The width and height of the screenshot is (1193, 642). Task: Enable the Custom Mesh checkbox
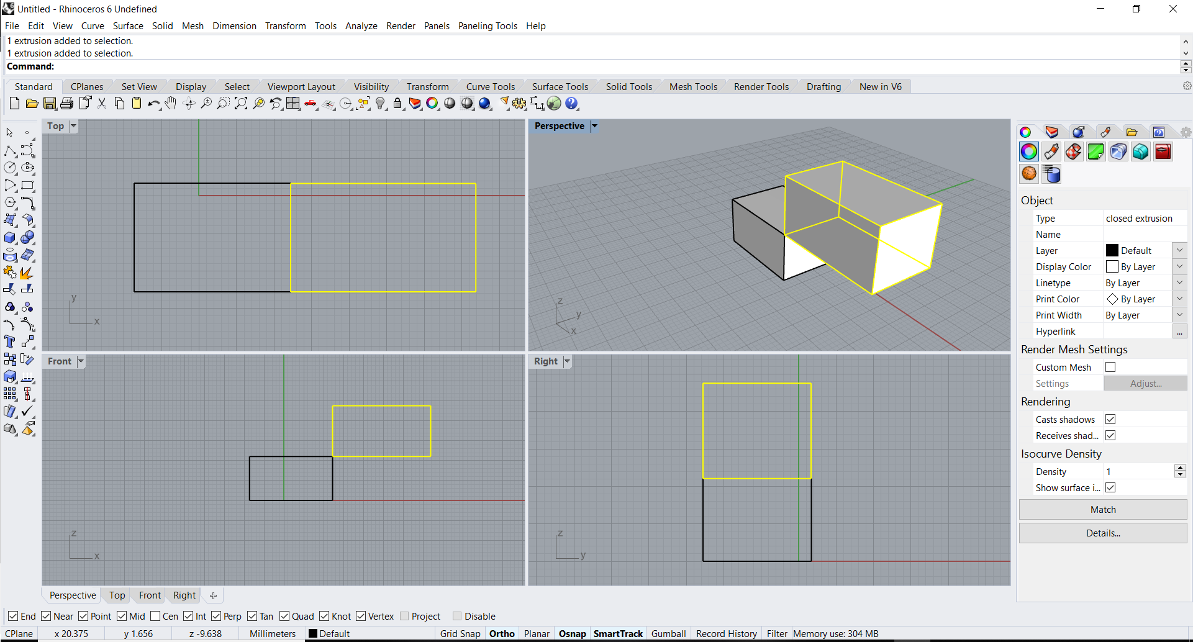click(x=1110, y=368)
